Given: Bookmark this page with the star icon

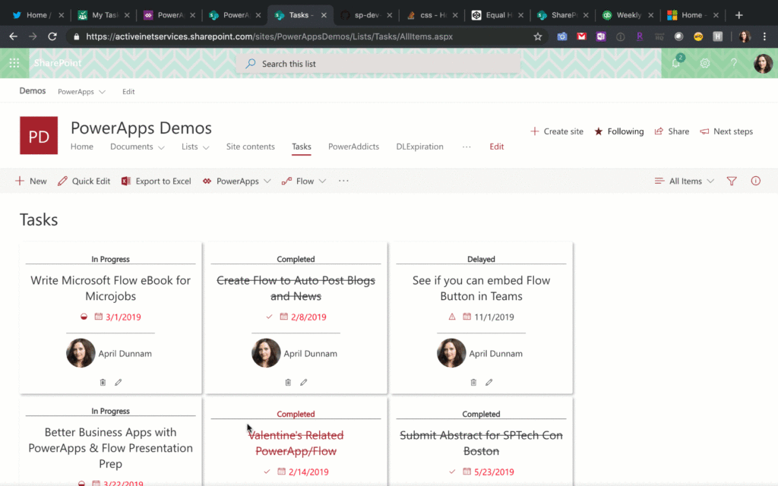Looking at the screenshot, I should coord(538,36).
